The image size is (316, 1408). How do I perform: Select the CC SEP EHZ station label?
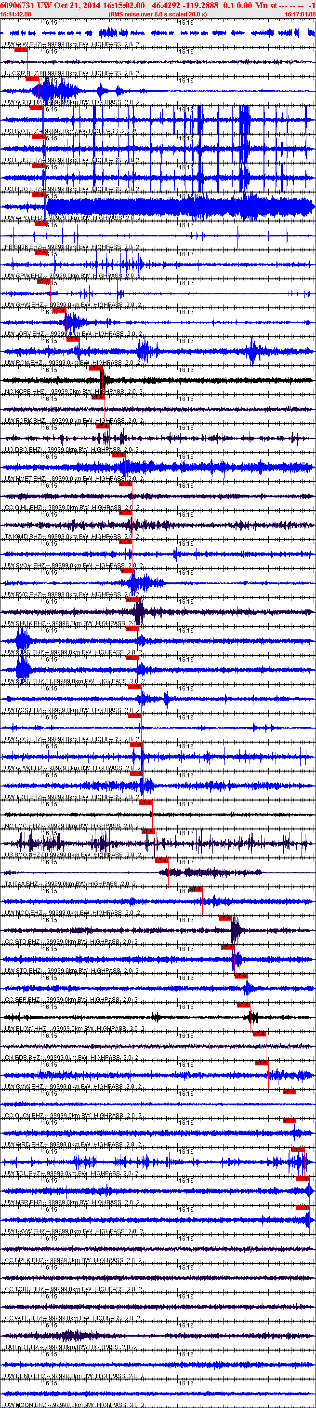point(71,1000)
